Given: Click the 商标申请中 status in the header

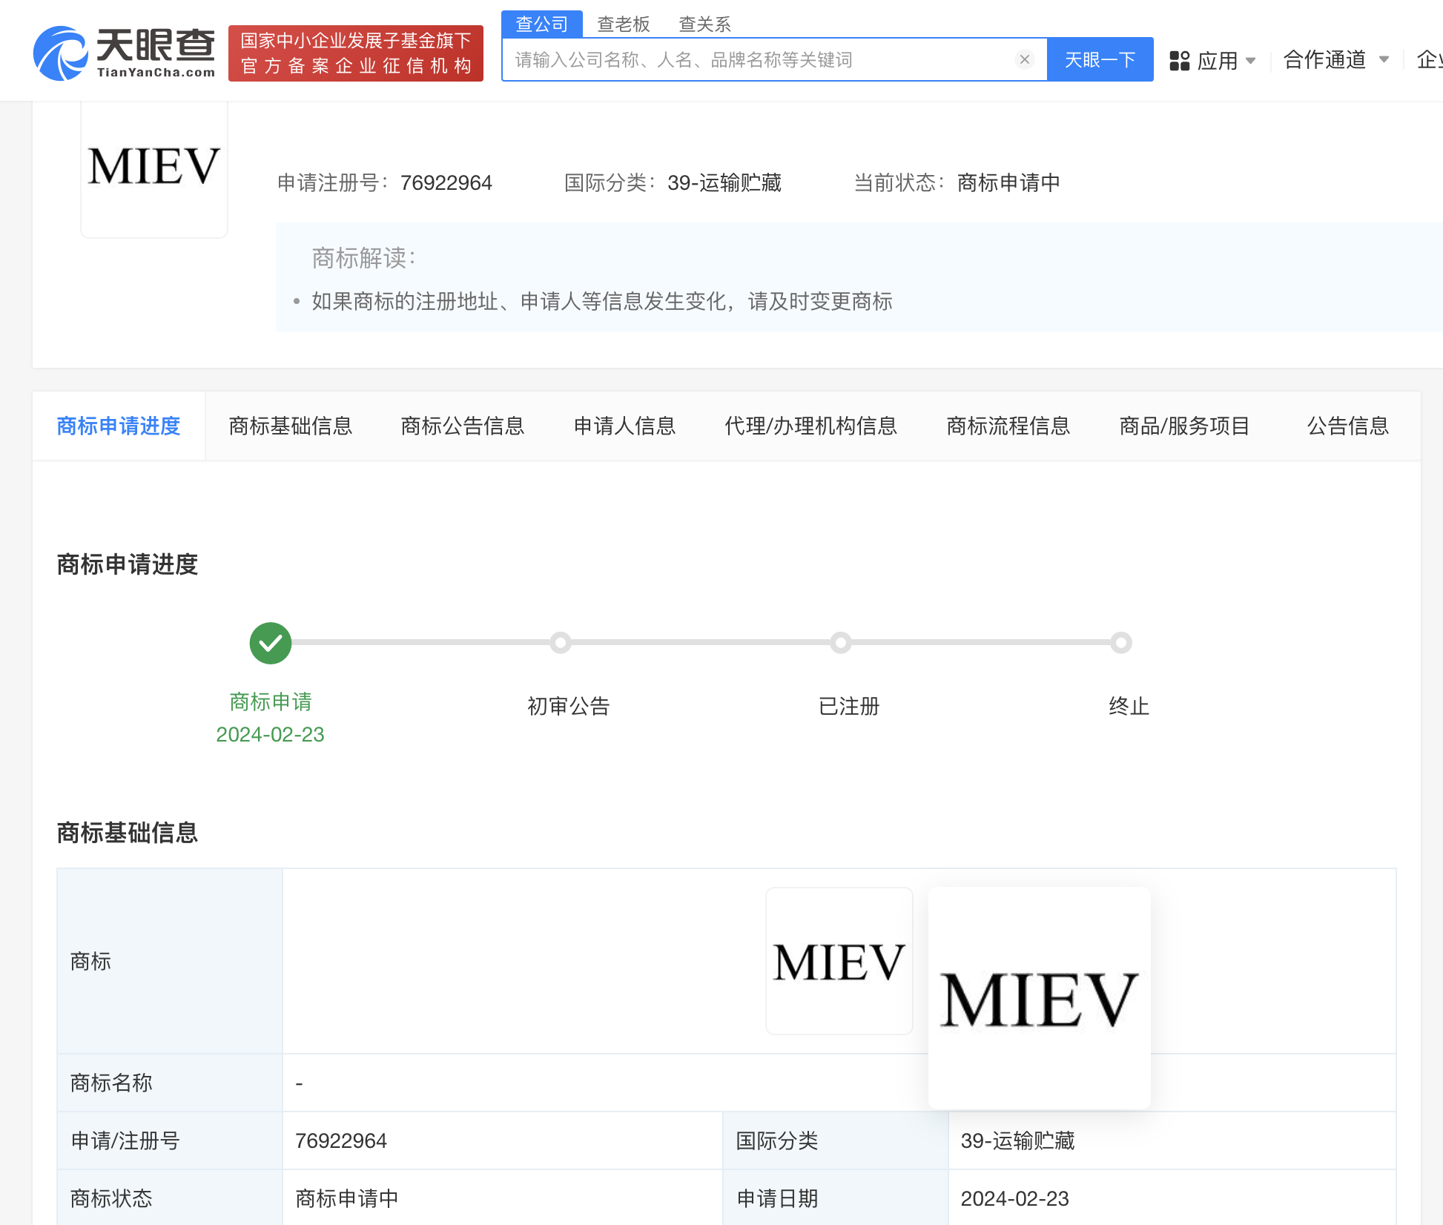Looking at the screenshot, I should pyautogui.click(x=1008, y=182).
